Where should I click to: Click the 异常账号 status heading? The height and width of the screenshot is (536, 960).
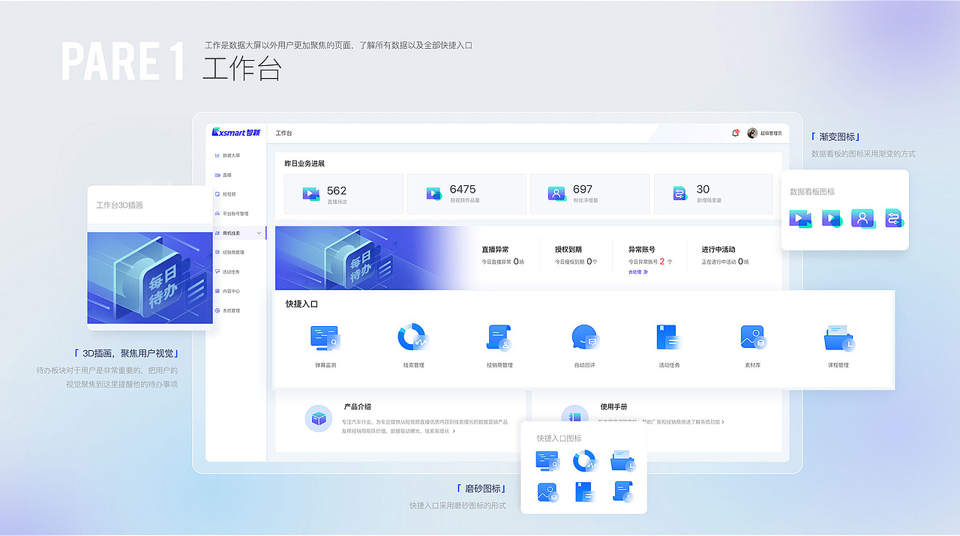click(643, 250)
